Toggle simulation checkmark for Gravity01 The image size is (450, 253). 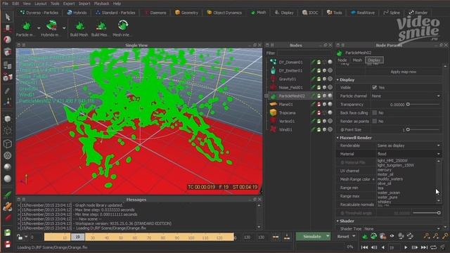(x=313, y=79)
